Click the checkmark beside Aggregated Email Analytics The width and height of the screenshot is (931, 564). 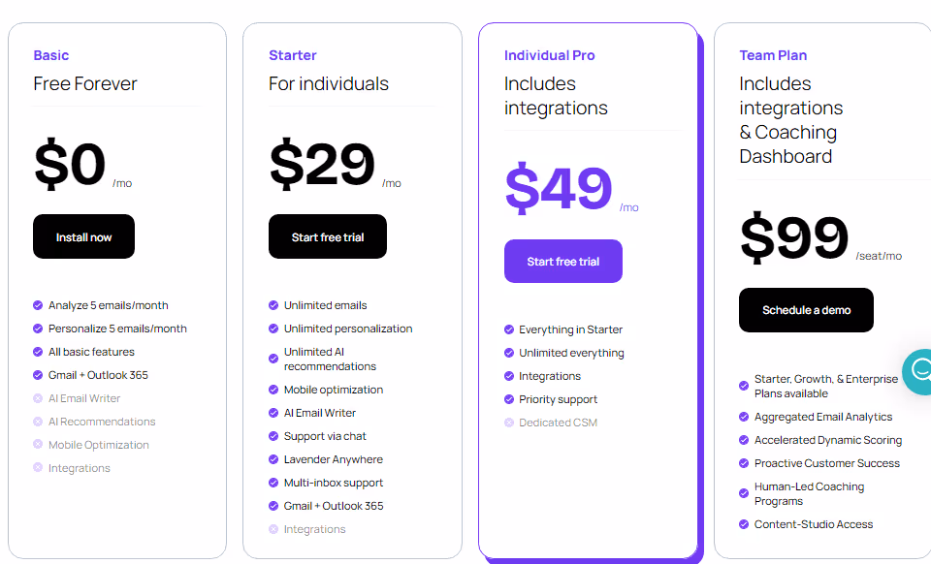(x=742, y=416)
